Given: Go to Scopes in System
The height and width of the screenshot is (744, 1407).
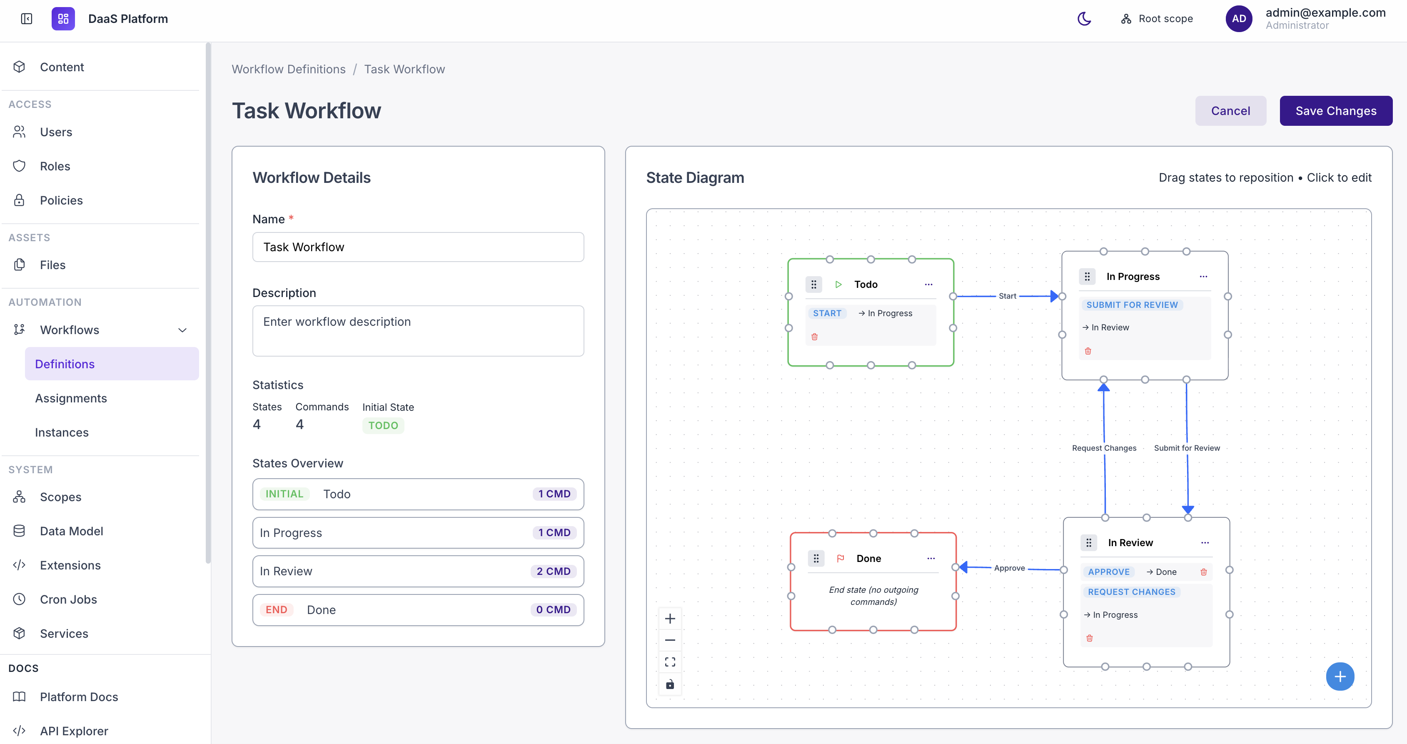Looking at the screenshot, I should coord(100,497).
